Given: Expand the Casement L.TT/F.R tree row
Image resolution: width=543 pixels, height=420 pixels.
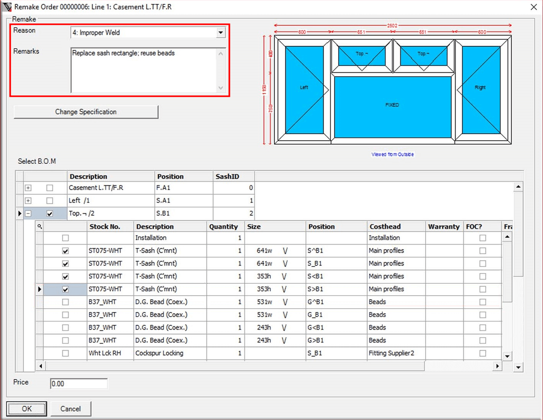Looking at the screenshot, I should (x=28, y=188).
